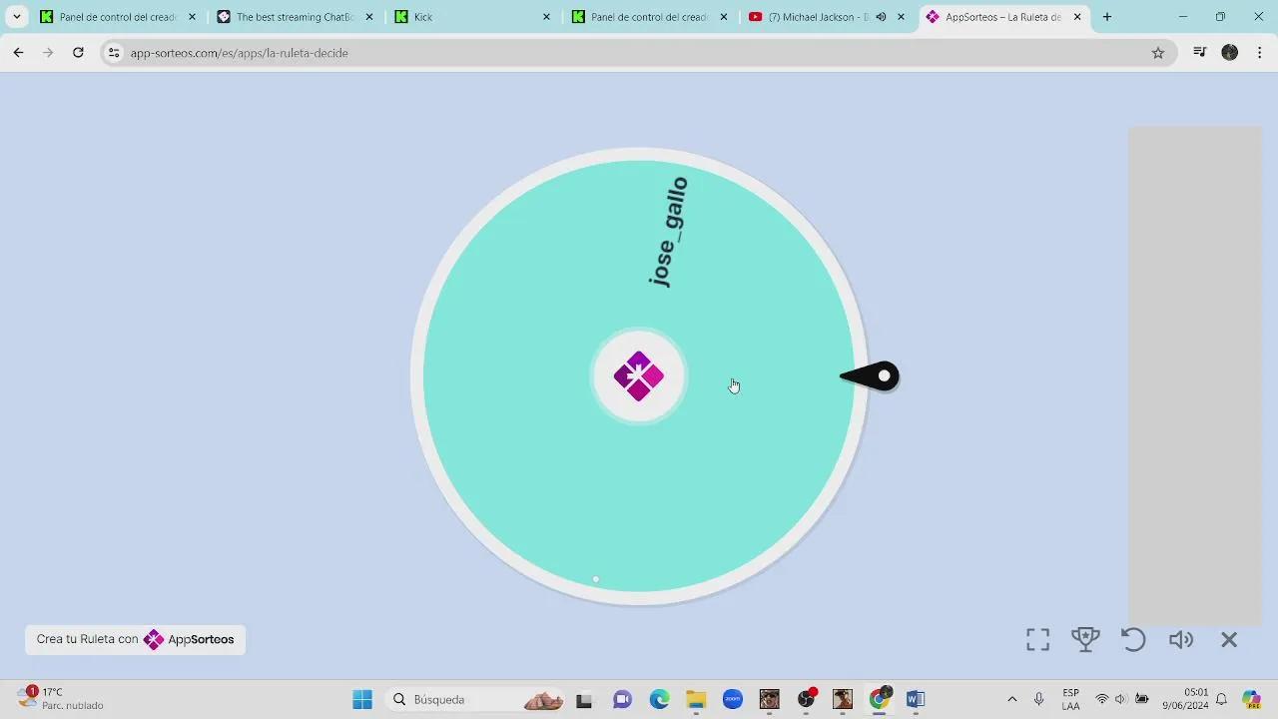Close the roulette with the X icon
The width and height of the screenshot is (1278, 719).
1229,640
